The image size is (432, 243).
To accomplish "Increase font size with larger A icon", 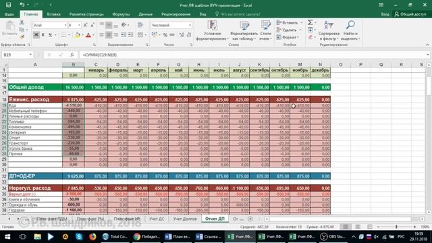I will (86, 25).
